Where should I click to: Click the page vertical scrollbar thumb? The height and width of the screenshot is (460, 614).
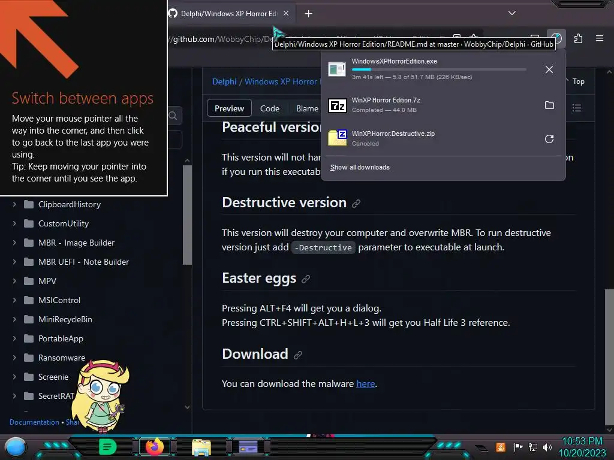click(609, 357)
